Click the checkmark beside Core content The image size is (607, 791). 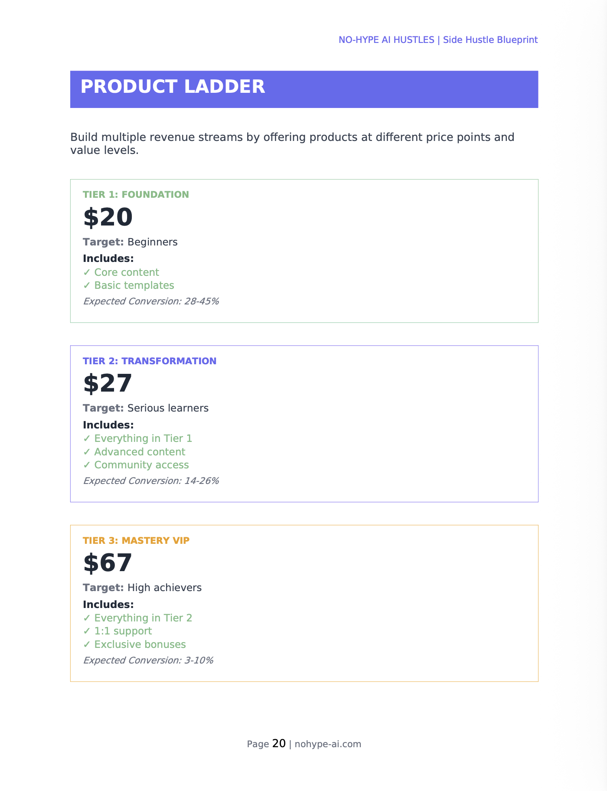click(x=87, y=272)
